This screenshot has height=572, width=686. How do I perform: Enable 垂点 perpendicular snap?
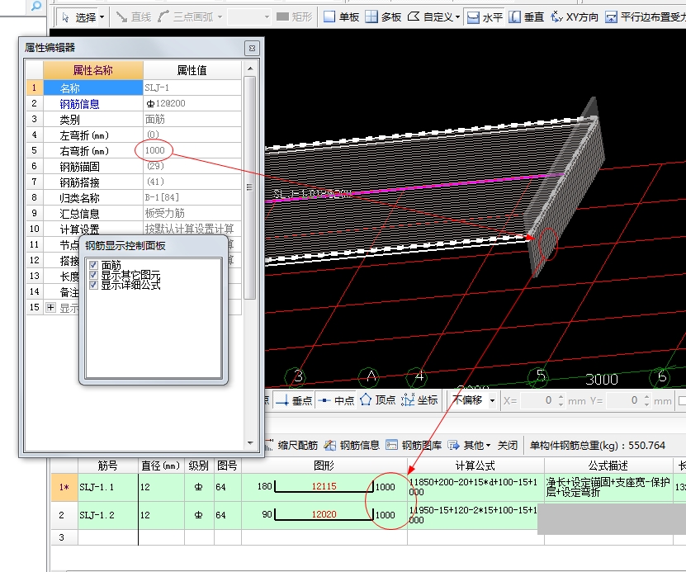[294, 400]
